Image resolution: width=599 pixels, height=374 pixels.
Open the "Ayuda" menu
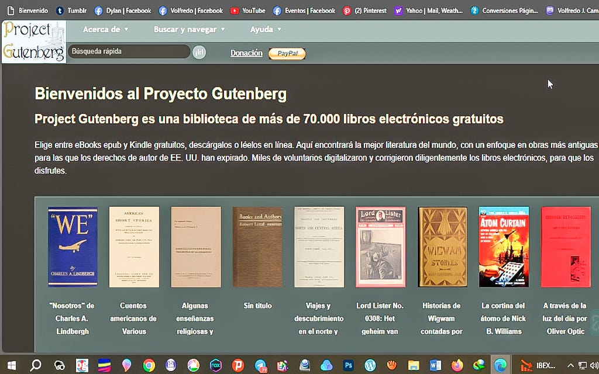[x=264, y=29]
